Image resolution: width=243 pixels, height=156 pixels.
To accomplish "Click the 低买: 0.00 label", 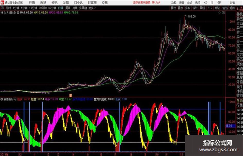I will tap(121, 99).
